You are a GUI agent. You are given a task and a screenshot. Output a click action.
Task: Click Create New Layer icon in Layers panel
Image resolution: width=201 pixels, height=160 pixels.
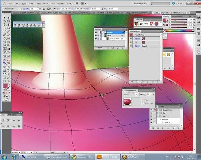point(118,48)
